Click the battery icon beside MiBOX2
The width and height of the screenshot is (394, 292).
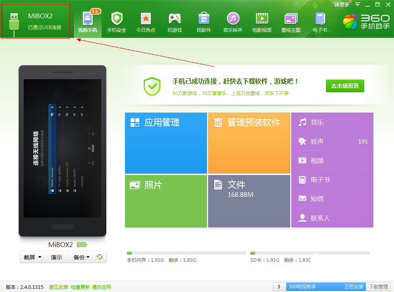coord(82,245)
